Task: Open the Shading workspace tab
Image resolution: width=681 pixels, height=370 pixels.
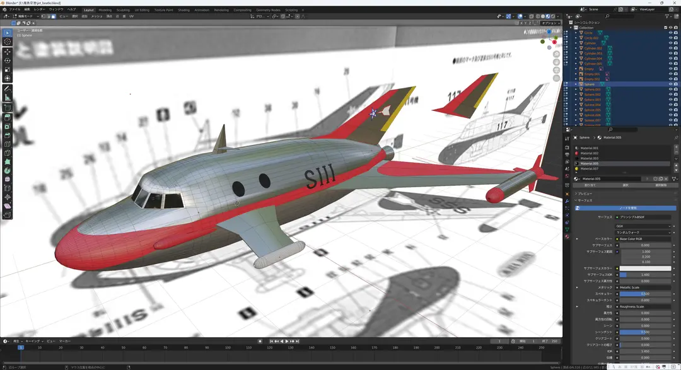Action: tap(183, 10)
